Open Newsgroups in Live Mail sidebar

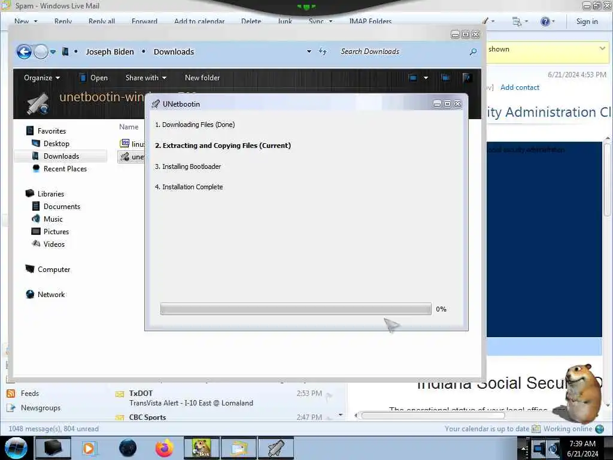coord(41,407)
